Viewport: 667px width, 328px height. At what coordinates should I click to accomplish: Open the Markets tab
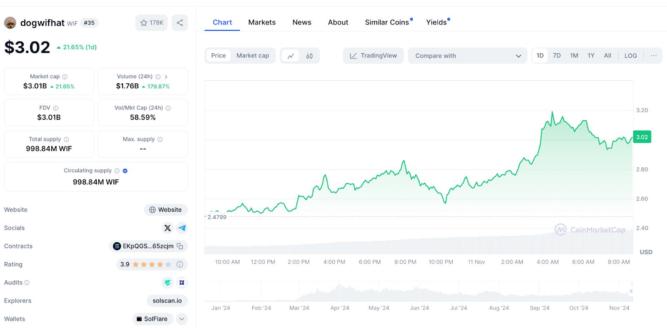pos(262,22)
